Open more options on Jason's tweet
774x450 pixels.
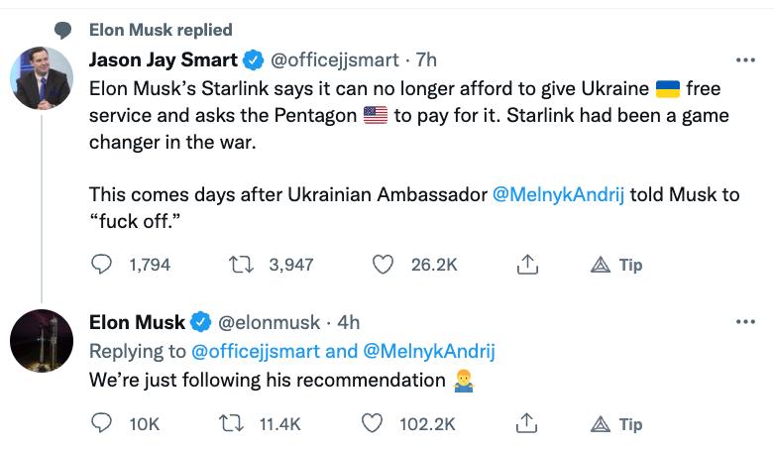745,60
